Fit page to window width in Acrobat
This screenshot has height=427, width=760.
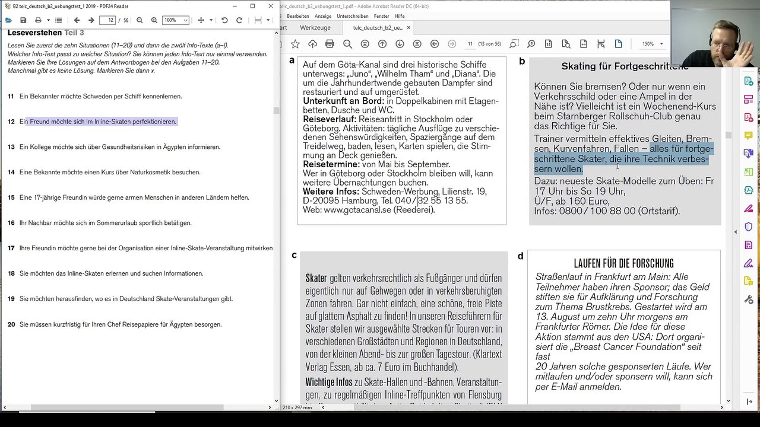point(584,44)
